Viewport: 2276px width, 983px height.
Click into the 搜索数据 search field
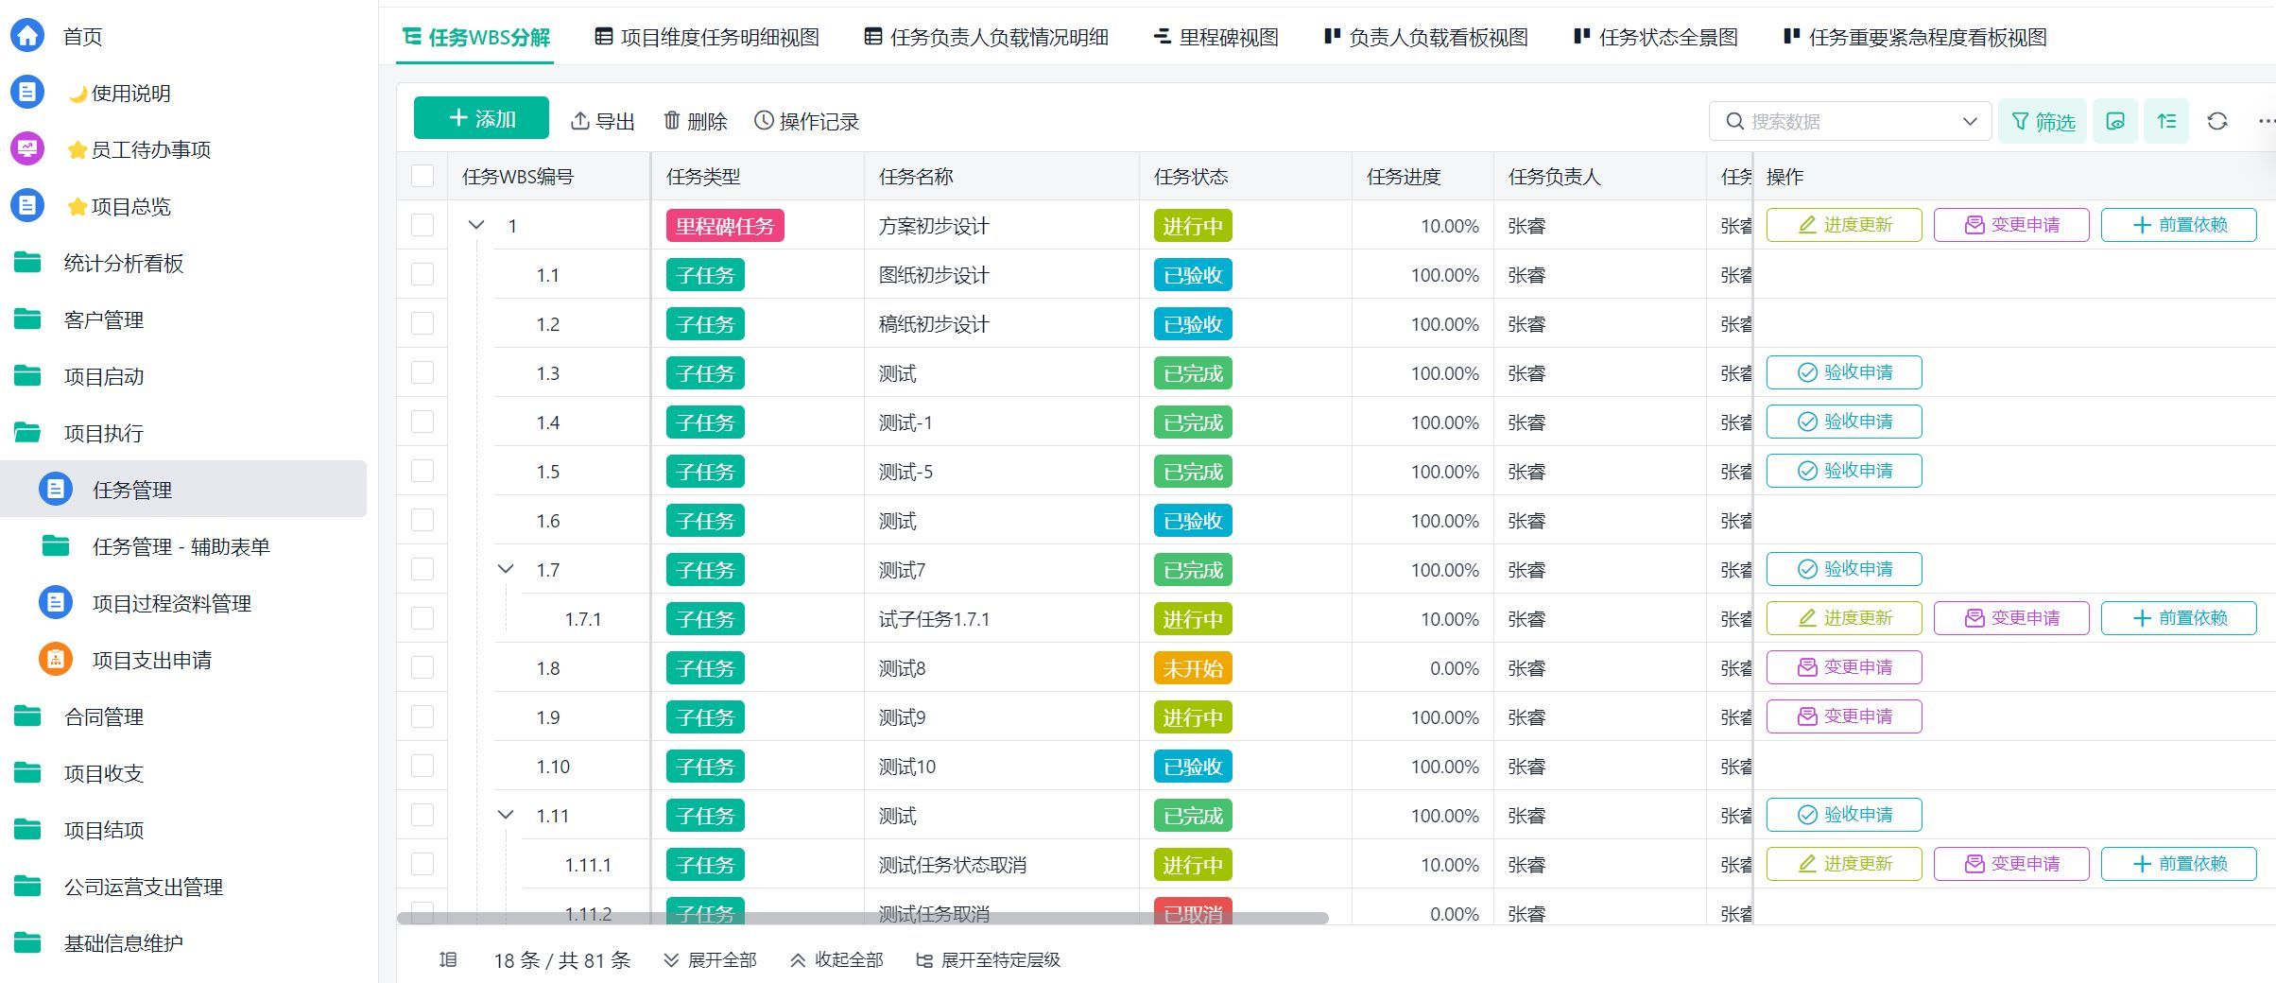[1843, 121]
